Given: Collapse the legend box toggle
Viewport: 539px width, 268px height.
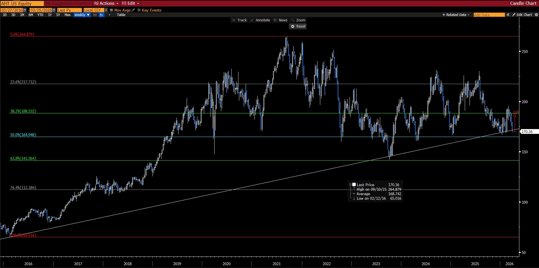Looking at the screenshot, I should [350, 185].
